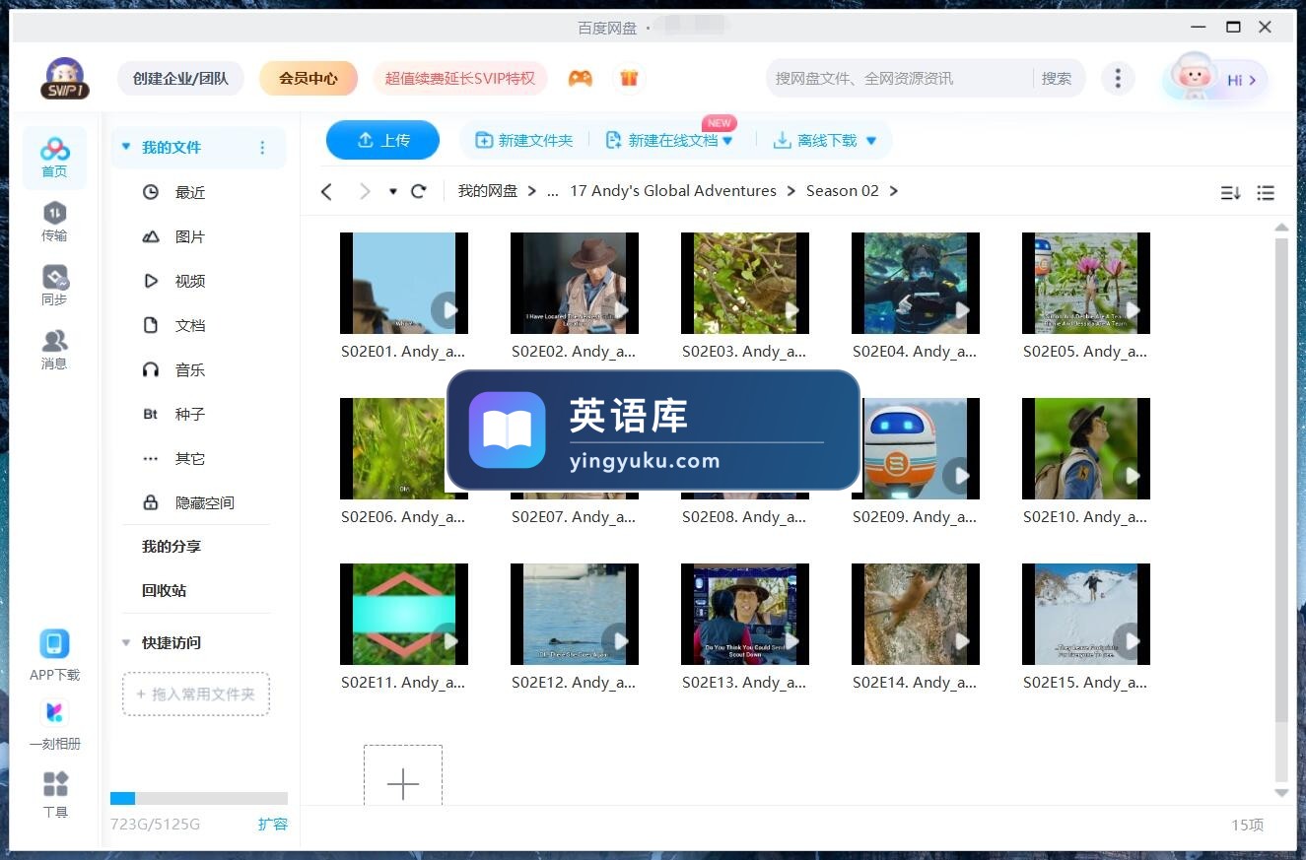Screen dimensions: 1306x860
Task: Go to 我的网盘 breadcrumb
Action: point(487,191)
